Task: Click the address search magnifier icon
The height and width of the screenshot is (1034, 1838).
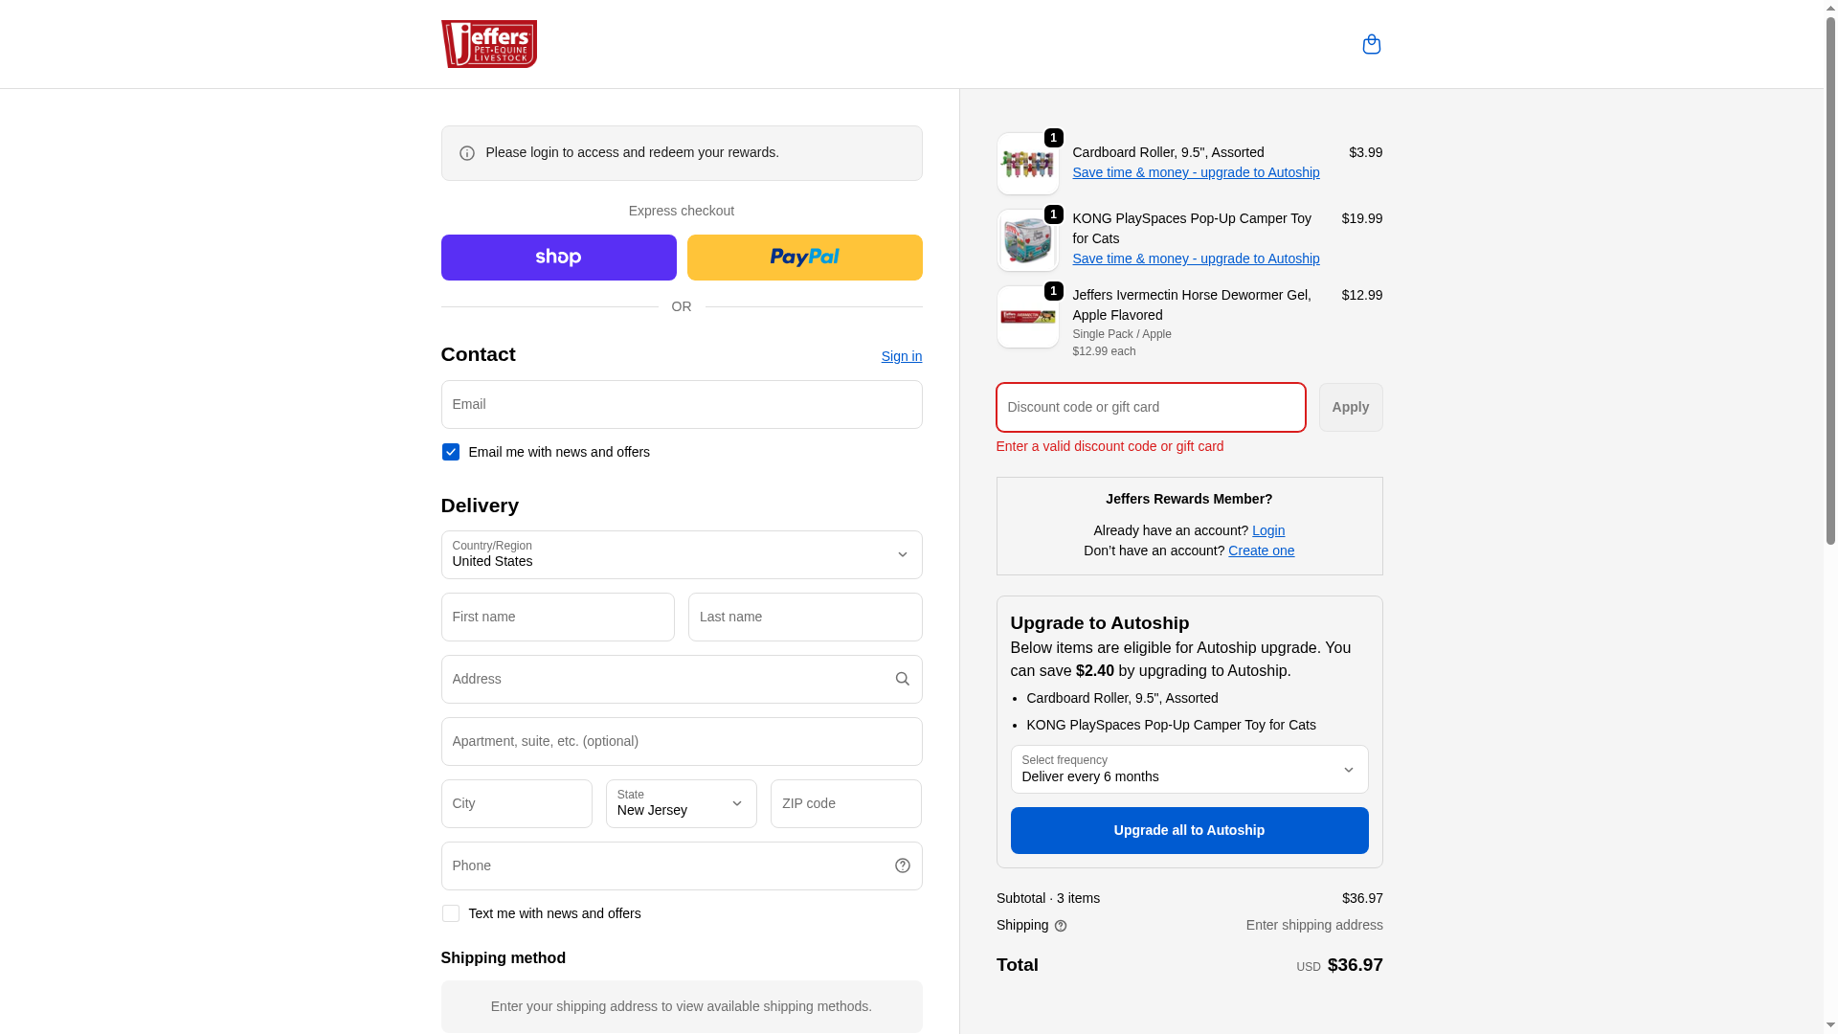Action: (x=902, y=679)
